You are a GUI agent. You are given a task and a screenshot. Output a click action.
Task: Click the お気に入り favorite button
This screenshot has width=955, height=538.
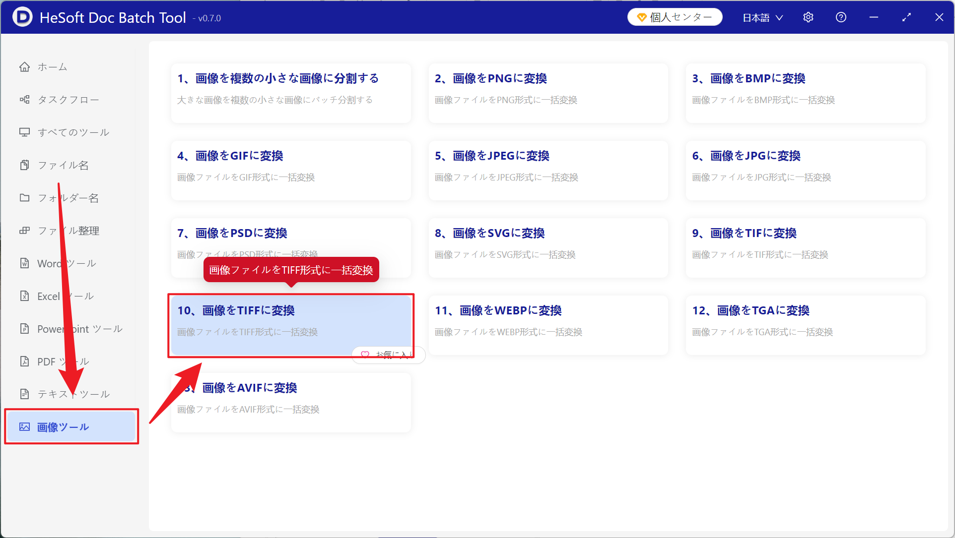pyautogui.click(x=389, y=355)
